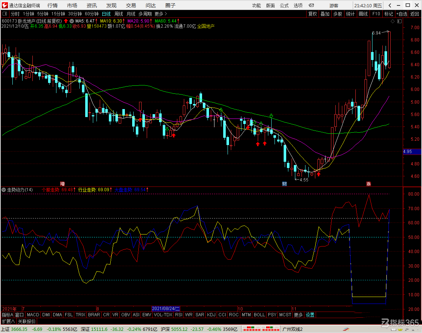Collapse the 扩展∧ panel
This screenshot has height=333, width=422.
tap(8, 321)
